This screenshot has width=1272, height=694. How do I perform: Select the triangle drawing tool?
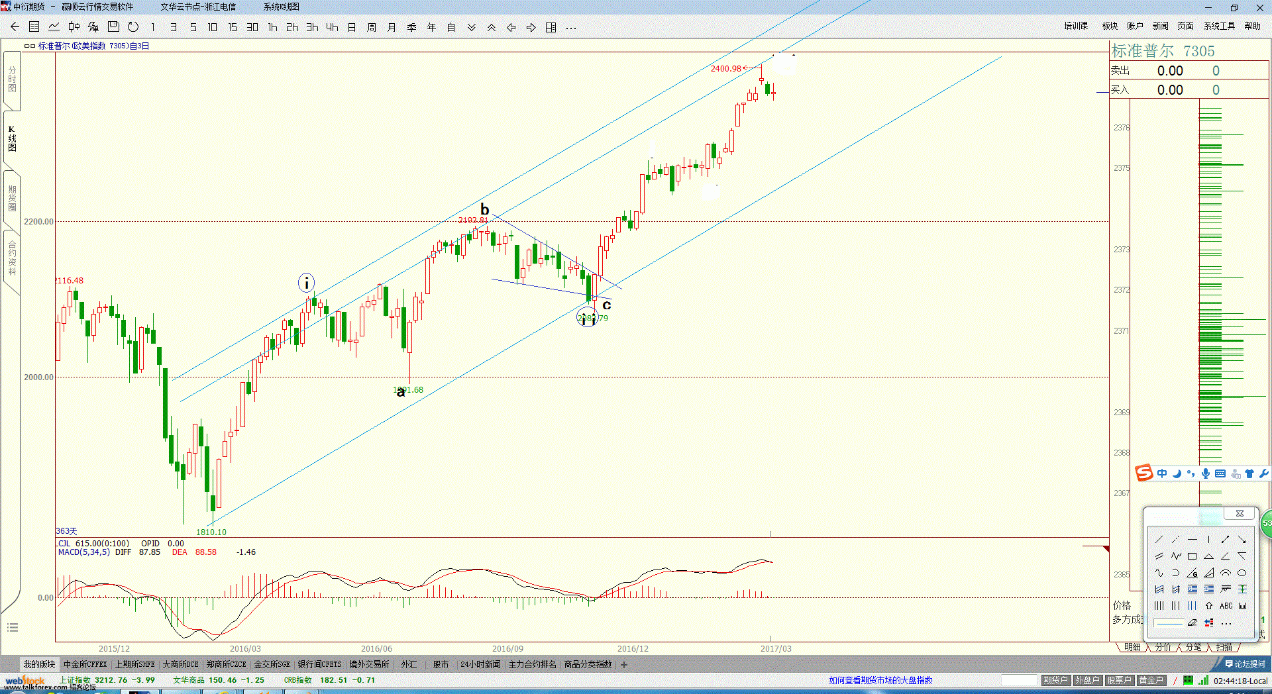(x=1208, y=556)
